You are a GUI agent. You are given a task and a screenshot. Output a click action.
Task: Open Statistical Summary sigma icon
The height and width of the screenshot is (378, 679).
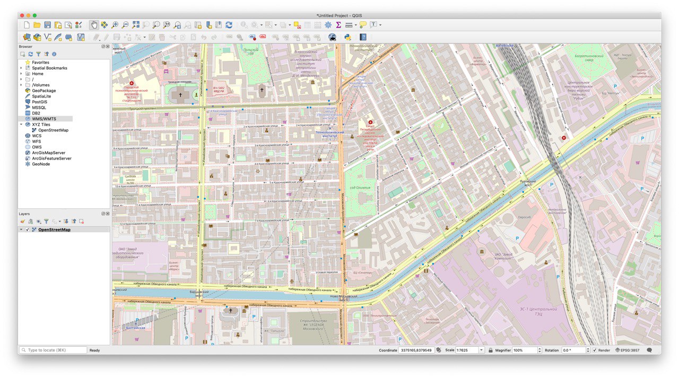[338, 25]
